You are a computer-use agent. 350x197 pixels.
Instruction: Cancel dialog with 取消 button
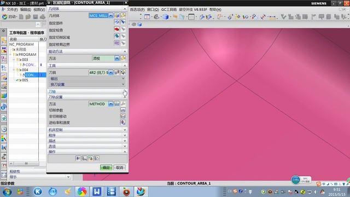[120, 167]
